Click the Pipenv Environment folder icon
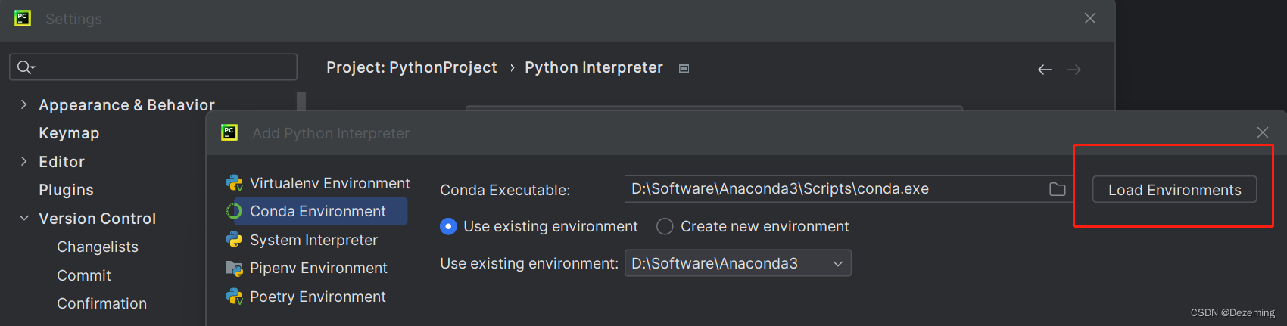Screen dimensions: 1287x326 (234, 269)
